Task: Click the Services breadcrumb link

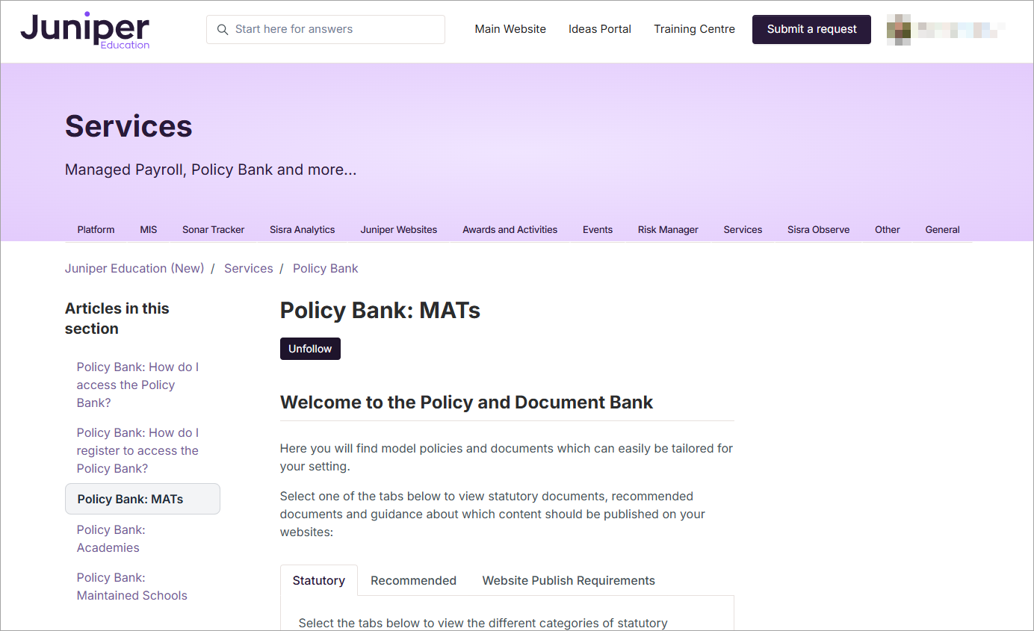Action: tap(249, 268)
